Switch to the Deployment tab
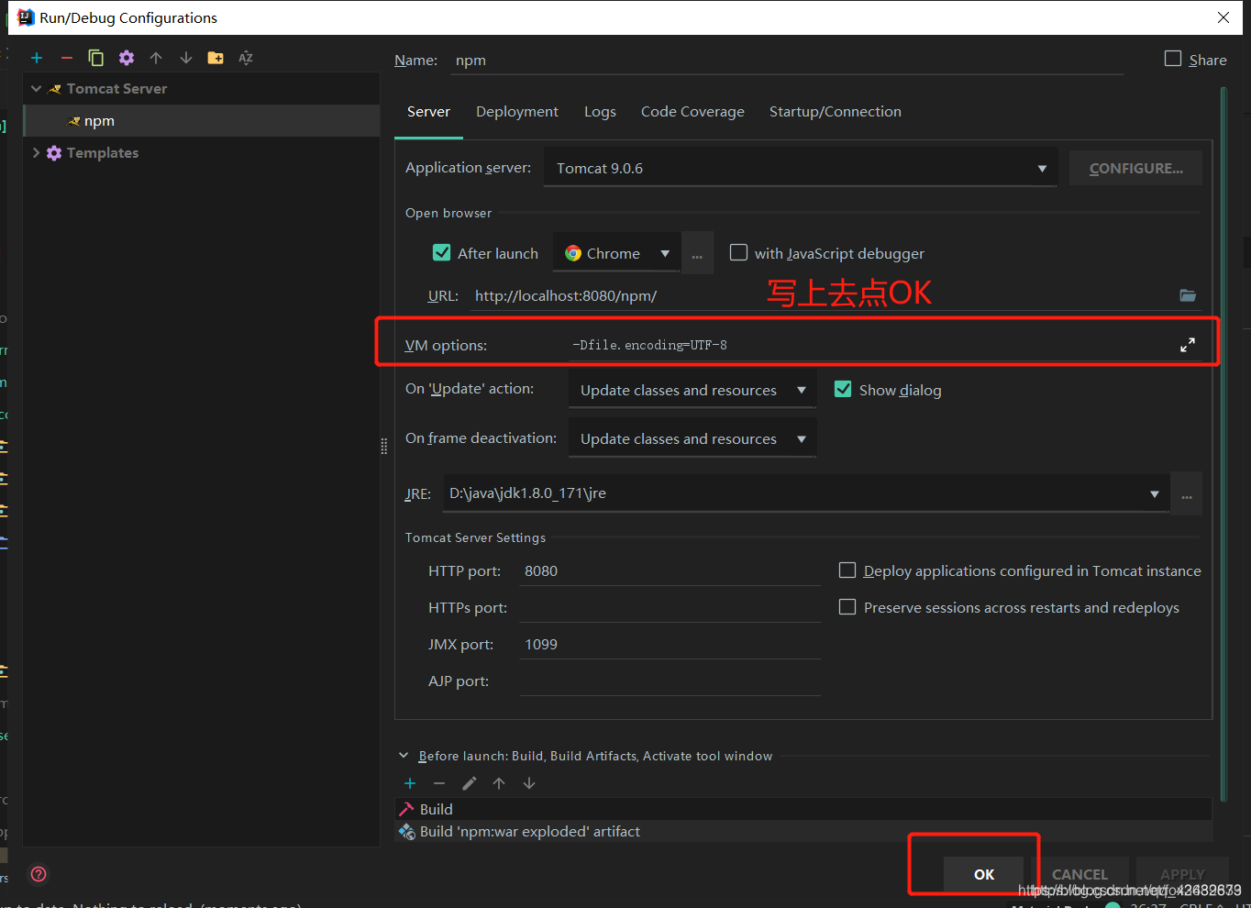Image resolution: width=1251 pixels, height=908 pixels. tap(517, 112)
